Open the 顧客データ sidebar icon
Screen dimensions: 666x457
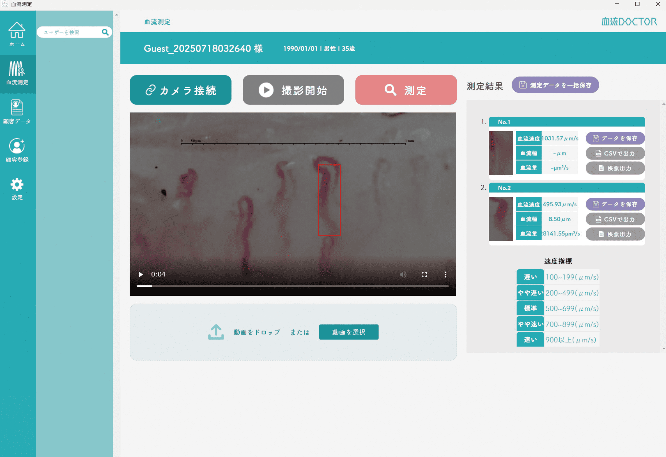[17, 112]
